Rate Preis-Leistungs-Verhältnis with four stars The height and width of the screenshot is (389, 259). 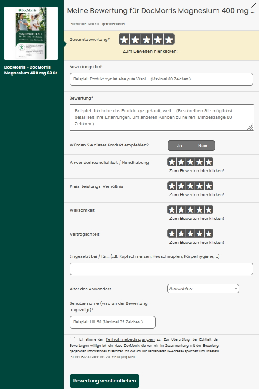(x=199, y=186)
